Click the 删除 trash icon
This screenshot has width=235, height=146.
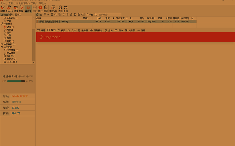pos(46,8)
